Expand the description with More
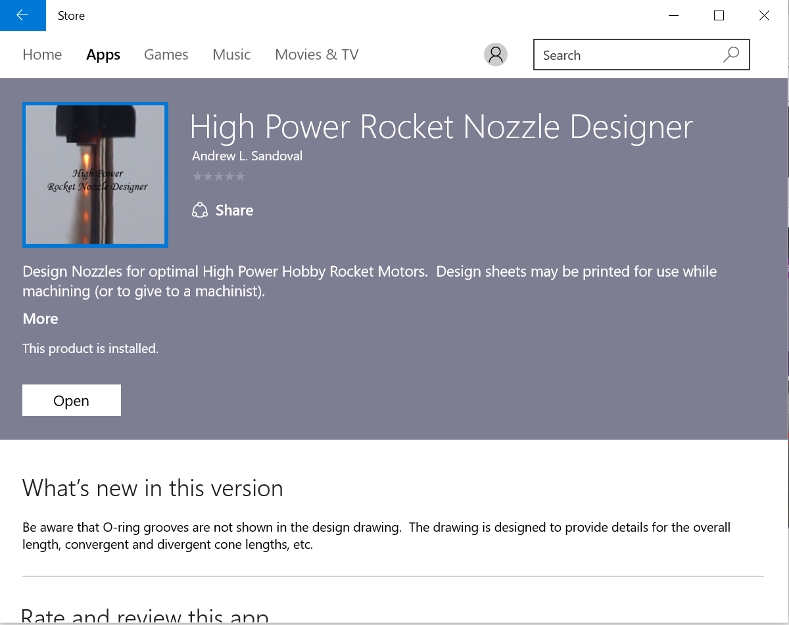 40,319
